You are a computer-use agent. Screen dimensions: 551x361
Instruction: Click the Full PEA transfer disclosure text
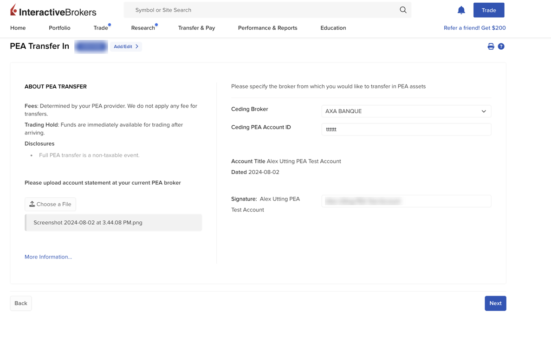[x=89, y=155]
